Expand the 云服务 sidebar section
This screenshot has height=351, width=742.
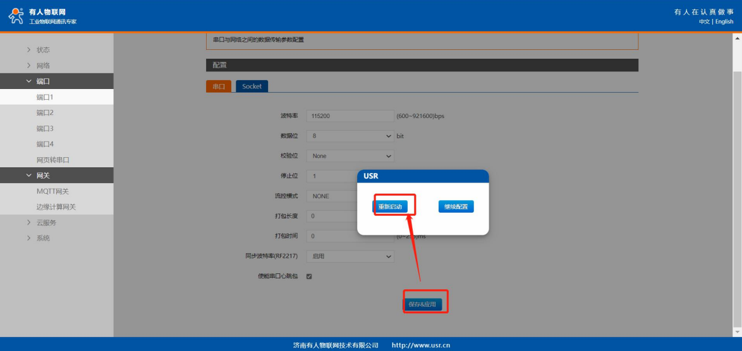pos(46,223)
